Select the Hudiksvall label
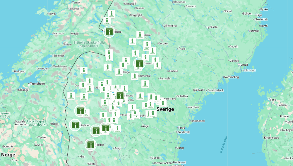 tap(179, 162)
